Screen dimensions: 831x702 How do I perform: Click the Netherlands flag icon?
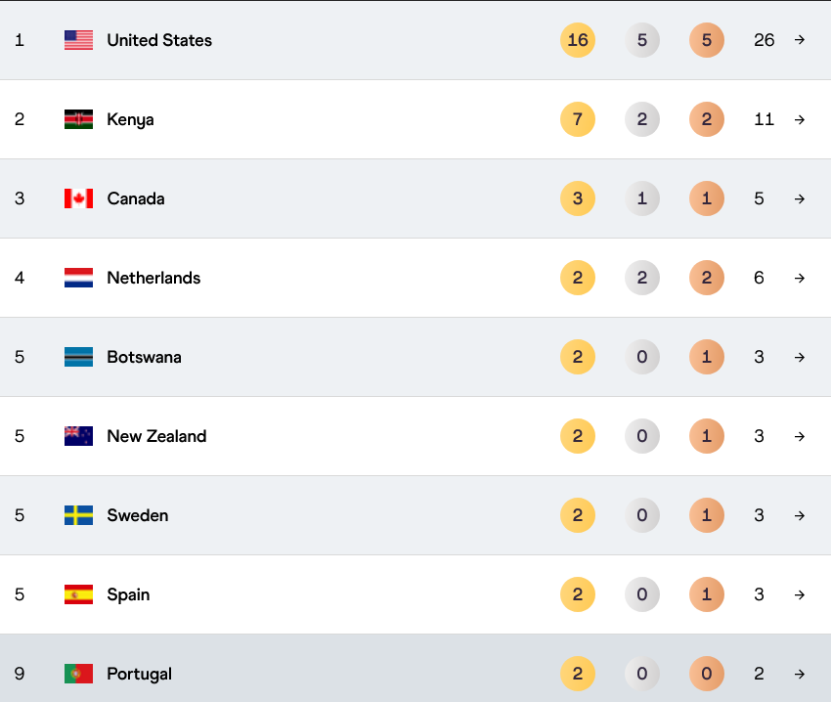tap(78, 278)
